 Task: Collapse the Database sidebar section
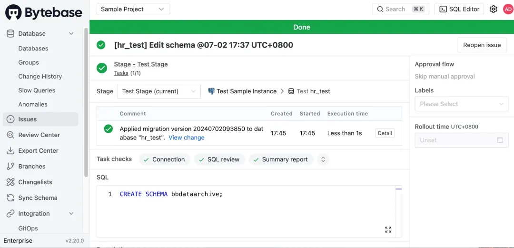click(x=71, y=34)
